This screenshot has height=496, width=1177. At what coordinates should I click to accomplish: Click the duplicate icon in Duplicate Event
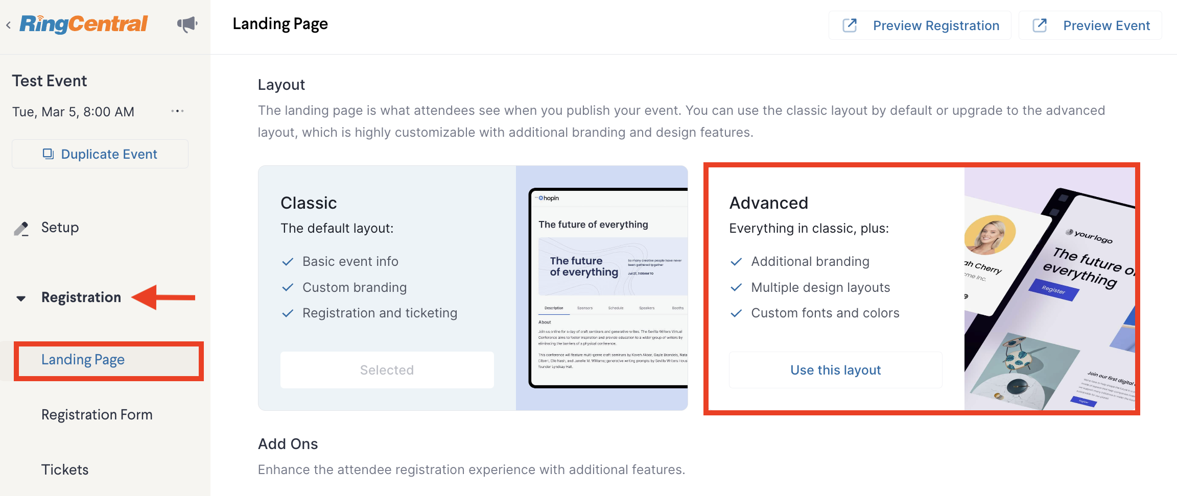coord(48,154)
